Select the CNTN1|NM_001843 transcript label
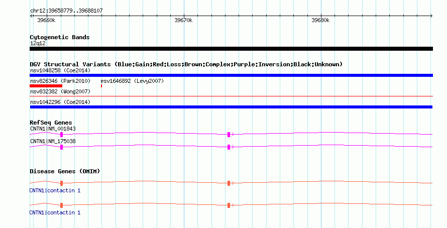Image resolution: width=447 pixels, height=228 pixels. (53, 129)
